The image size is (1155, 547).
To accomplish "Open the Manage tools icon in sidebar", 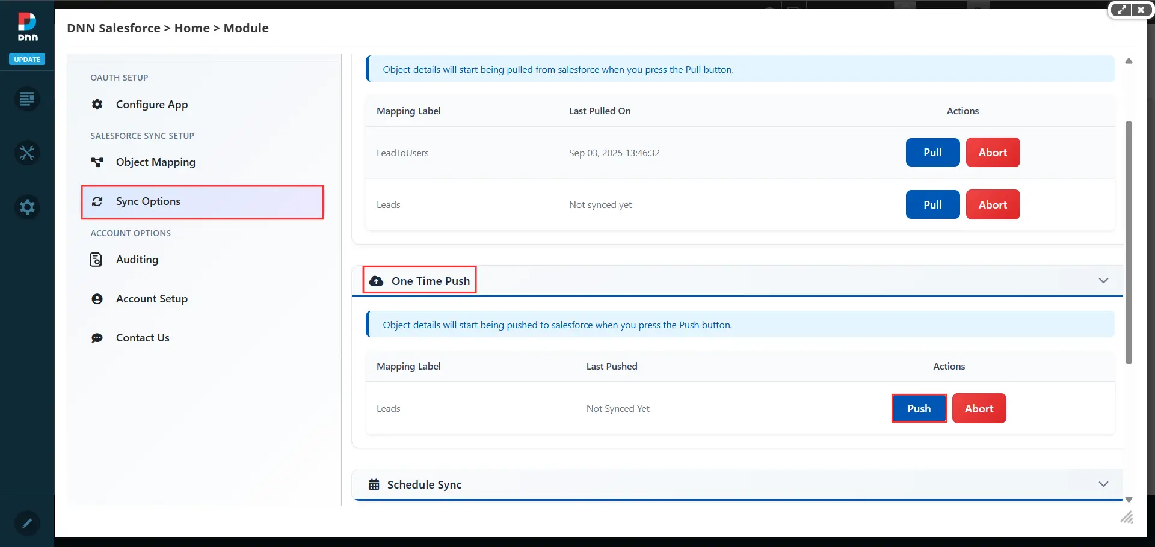I will [x=27, y=153].
